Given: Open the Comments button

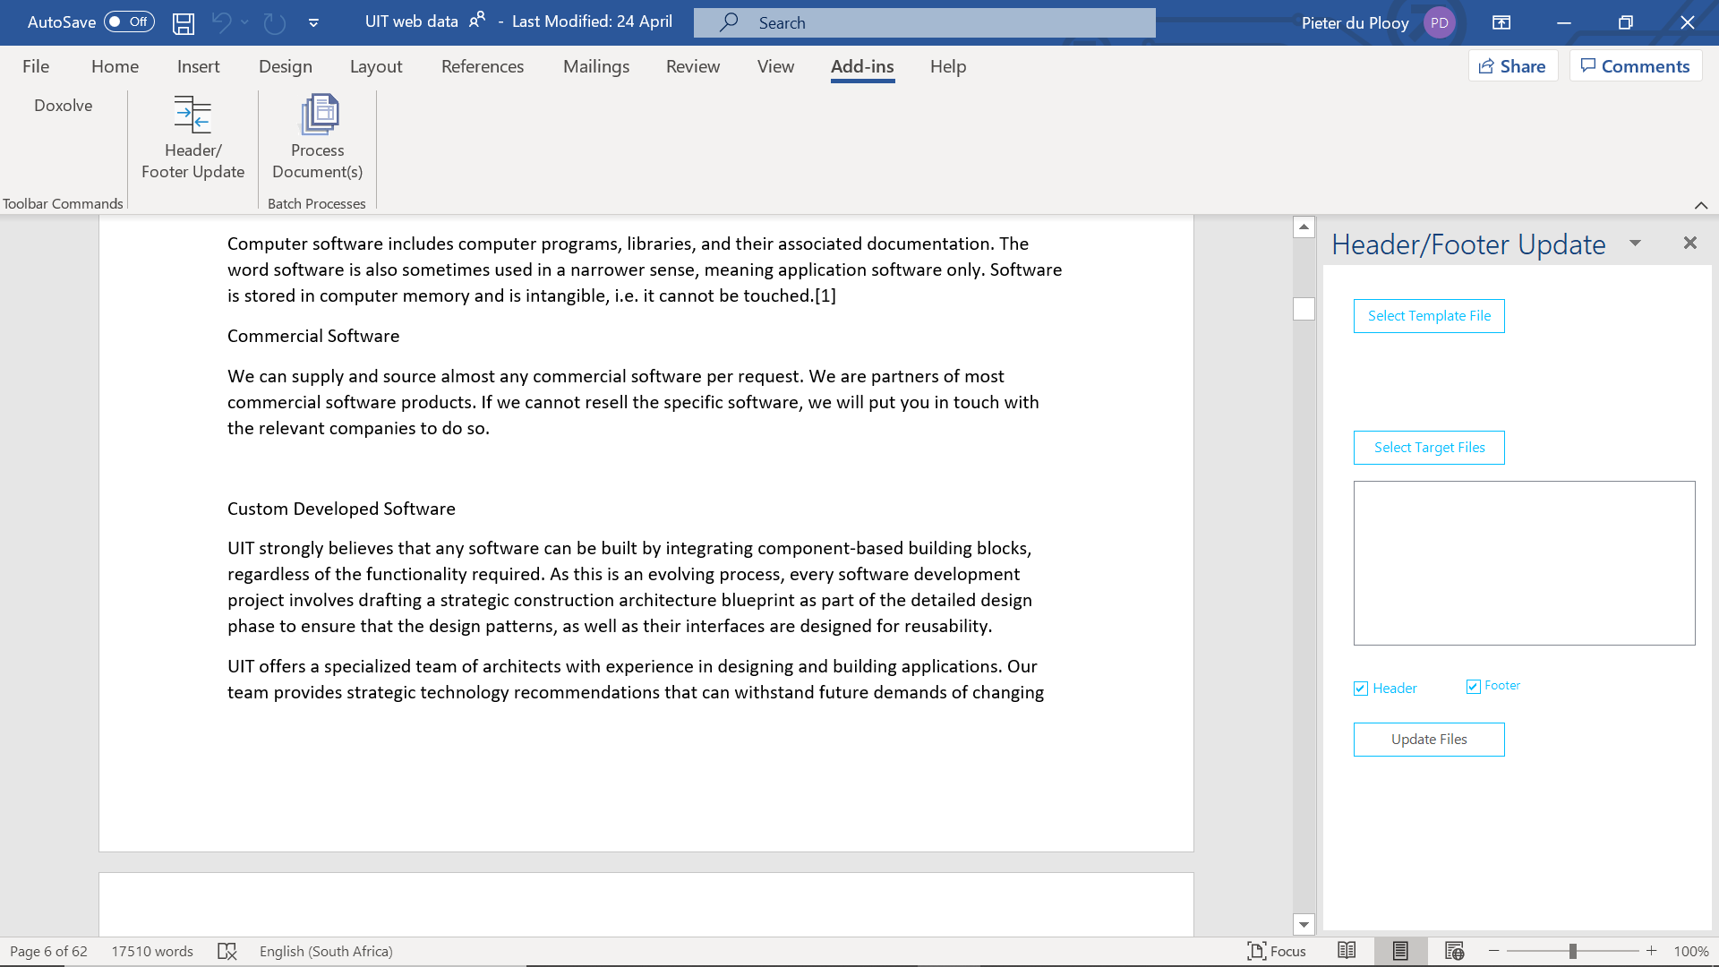Looking at the screenshot, I should pos(1636,66).
